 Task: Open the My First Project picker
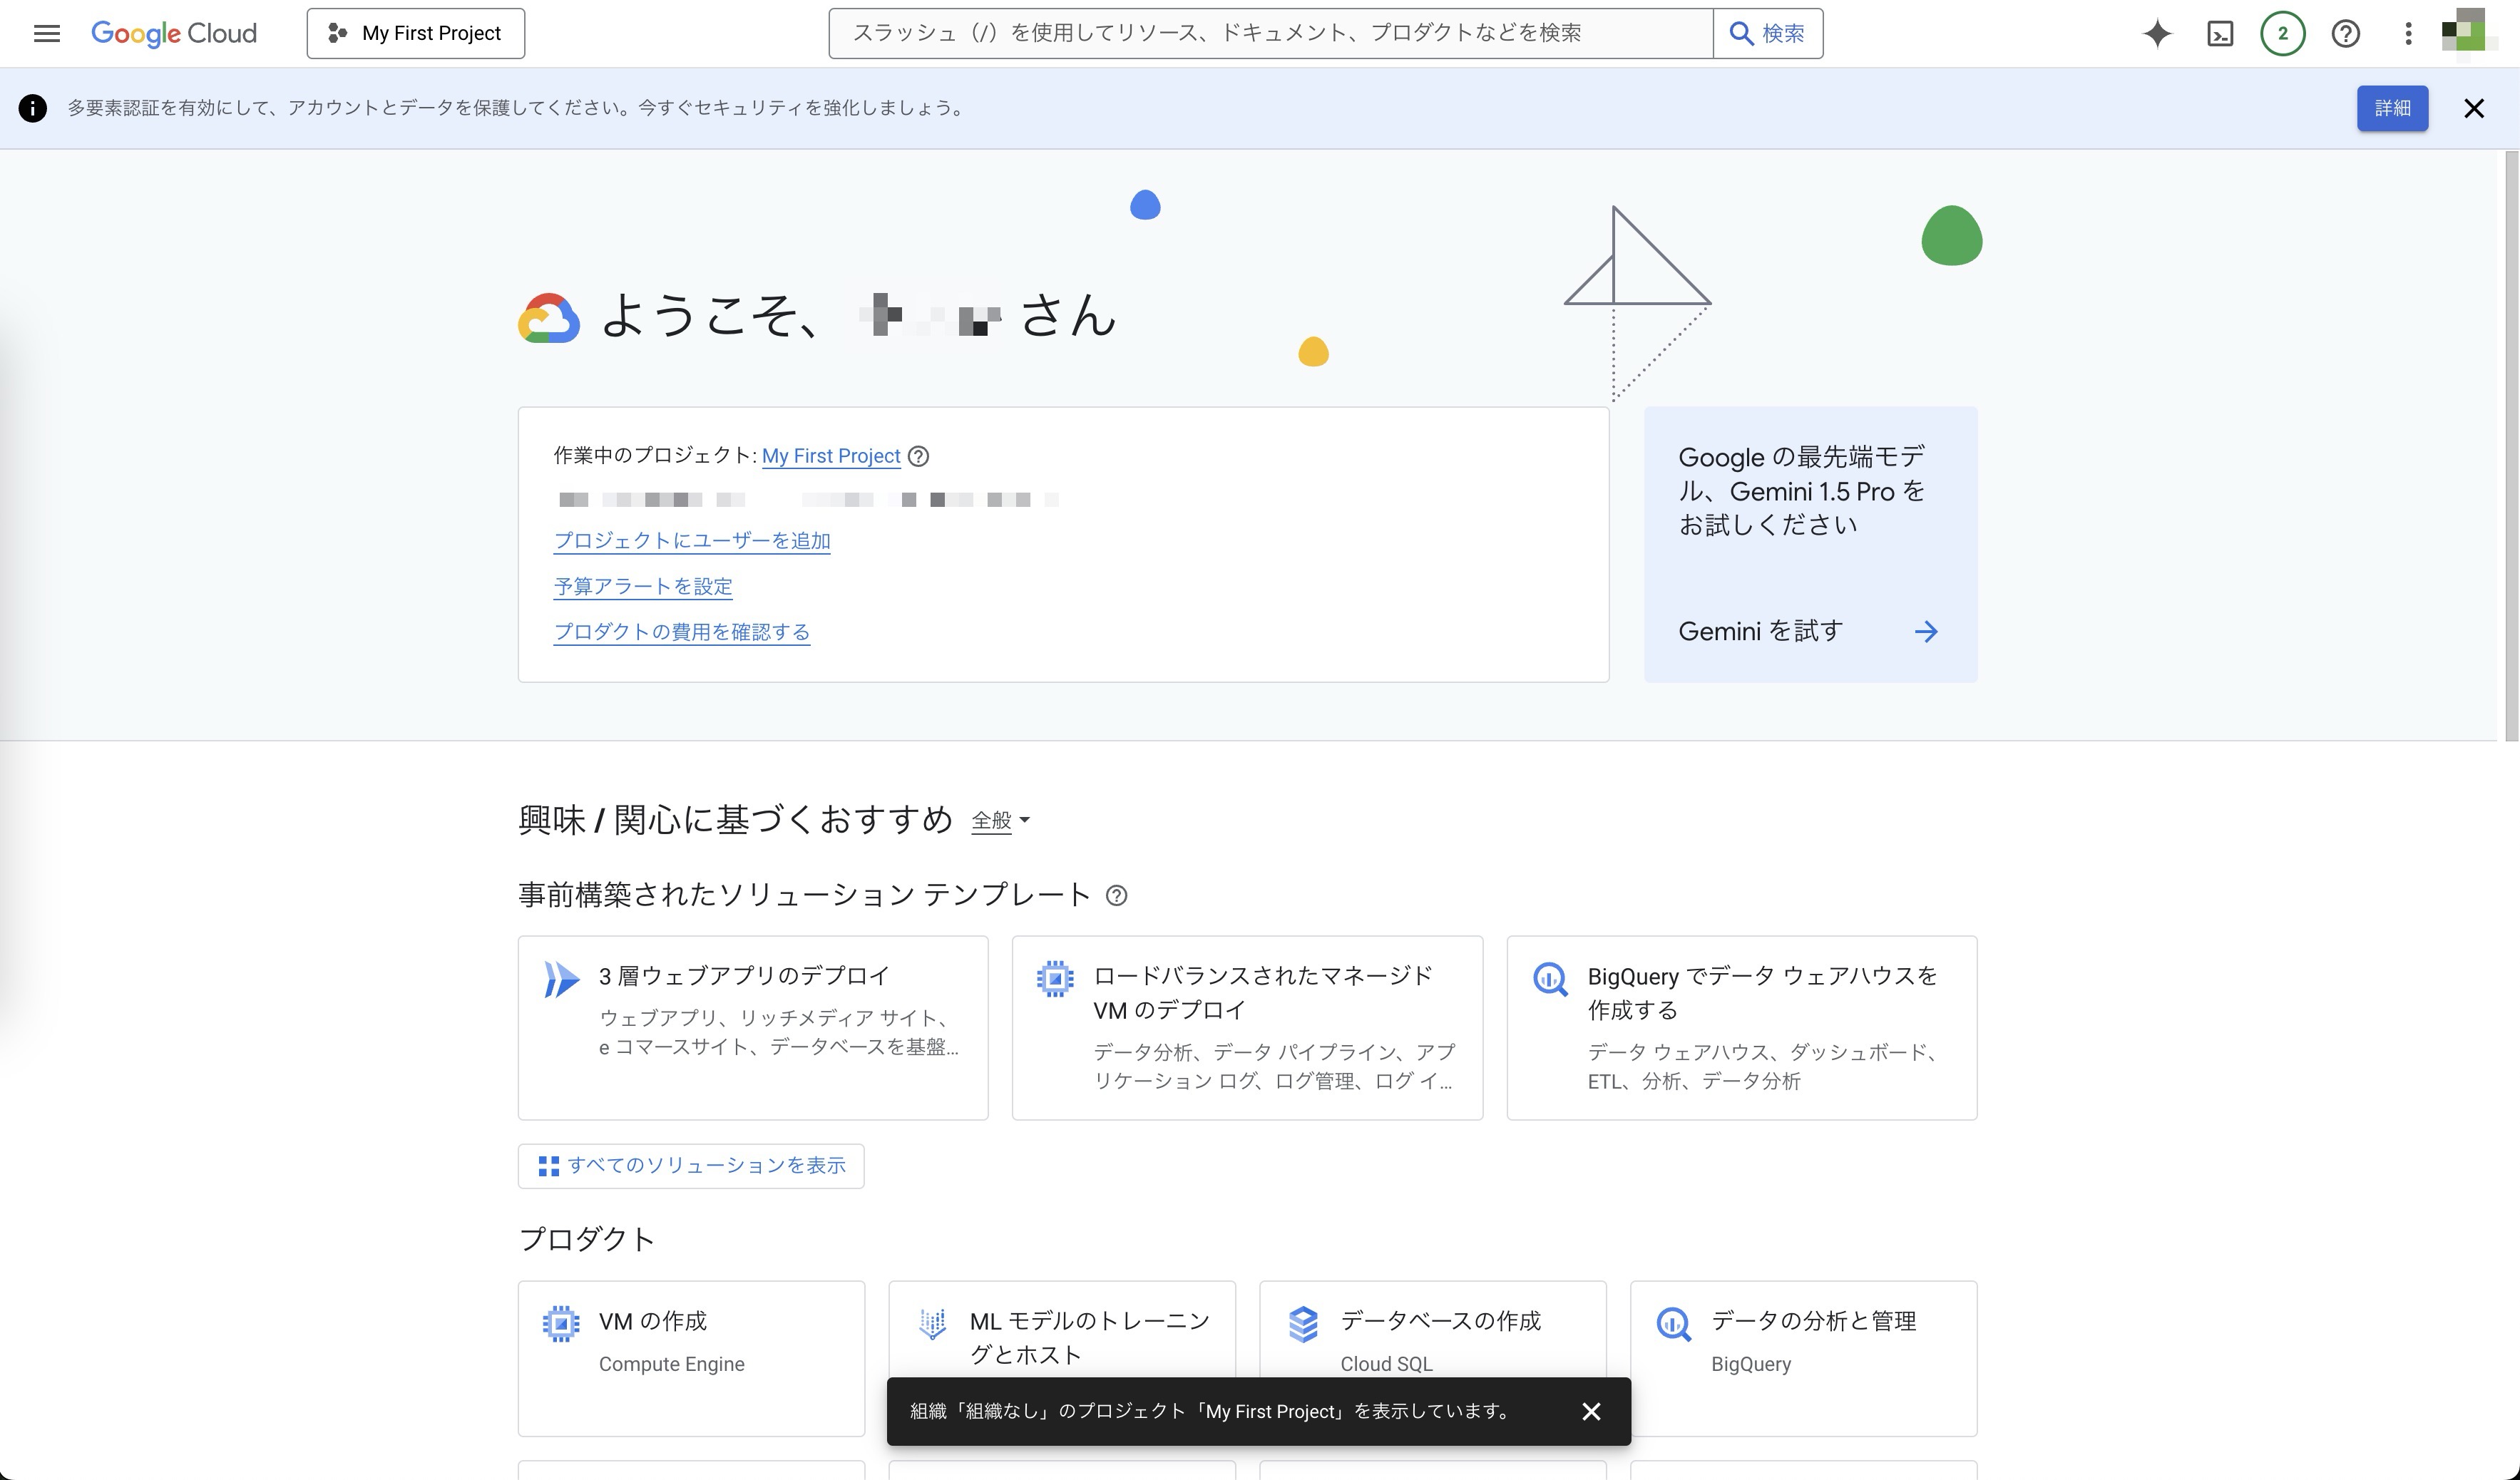tap(416, 32)
